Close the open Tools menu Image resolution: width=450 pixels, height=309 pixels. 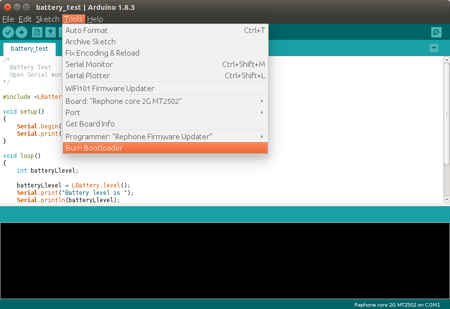73,19
